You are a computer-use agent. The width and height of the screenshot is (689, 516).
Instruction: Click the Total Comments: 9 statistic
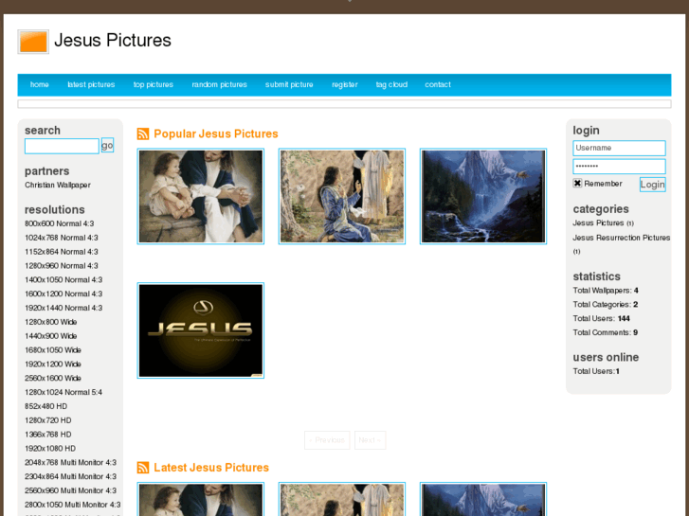pos(606,332)
